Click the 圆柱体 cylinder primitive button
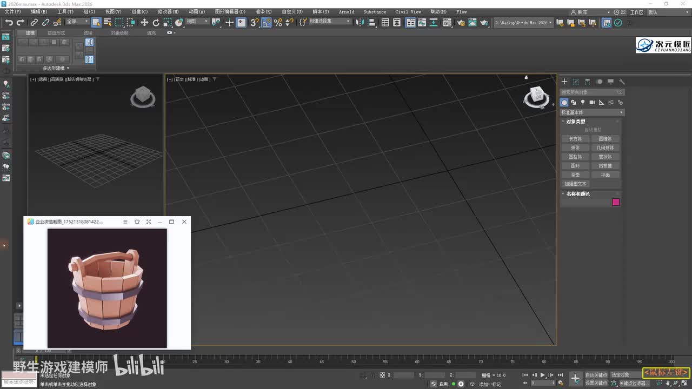The image size is (692, 389). (575, 157)
